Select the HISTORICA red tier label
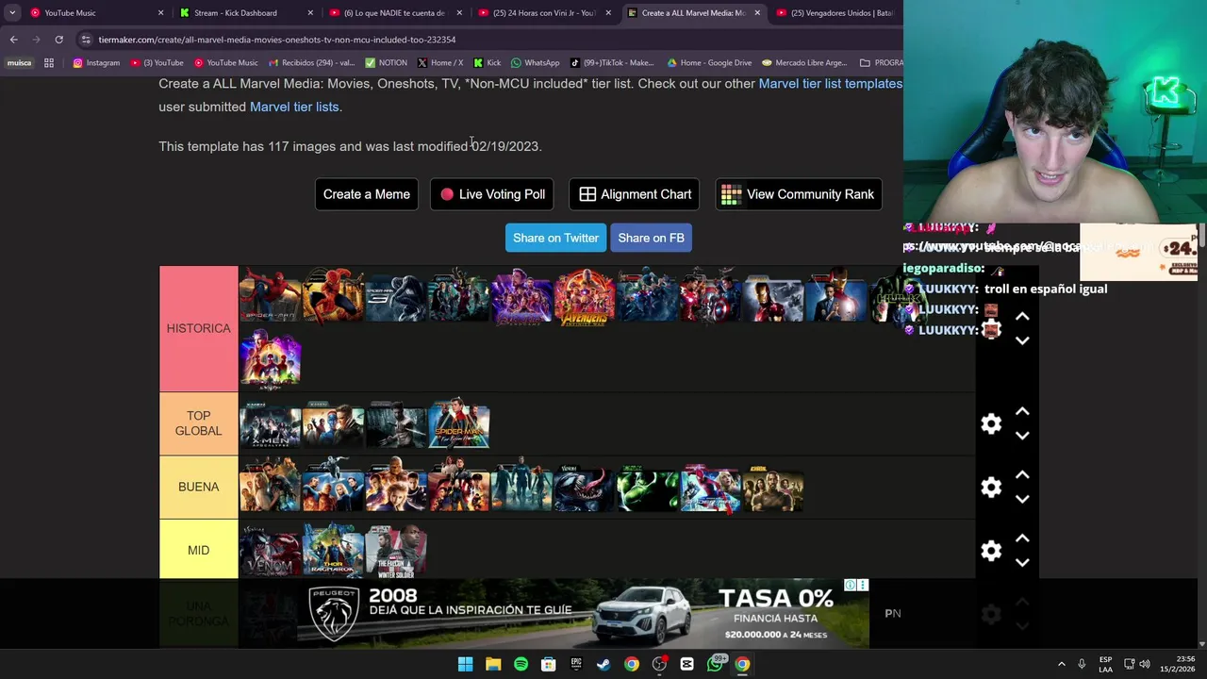This screenshot has height=679, width=1207. pyautogui.click(x=198, y=328)
